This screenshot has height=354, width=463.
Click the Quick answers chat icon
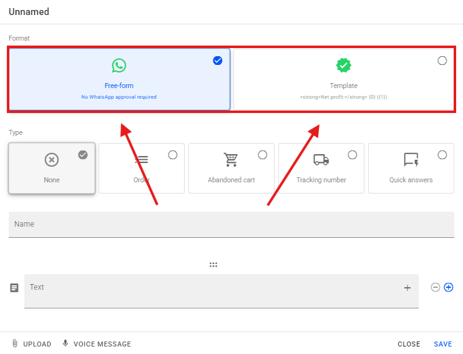[x=411, y=160]
